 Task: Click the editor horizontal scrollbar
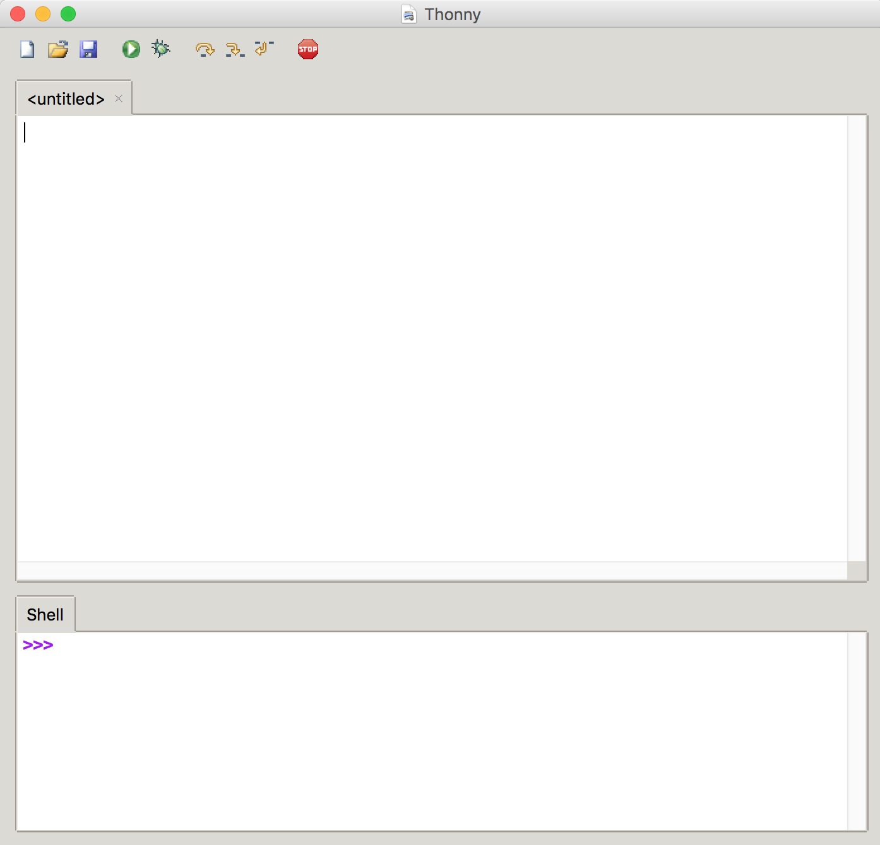(432, 571)
